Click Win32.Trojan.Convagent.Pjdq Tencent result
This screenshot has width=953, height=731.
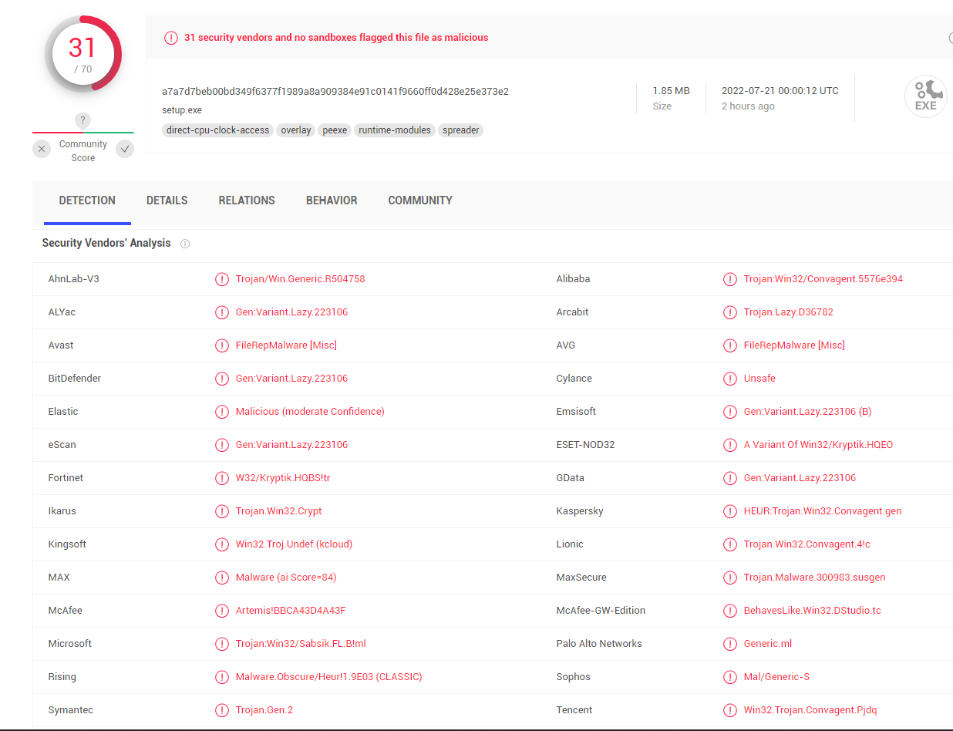pos(810,710)
